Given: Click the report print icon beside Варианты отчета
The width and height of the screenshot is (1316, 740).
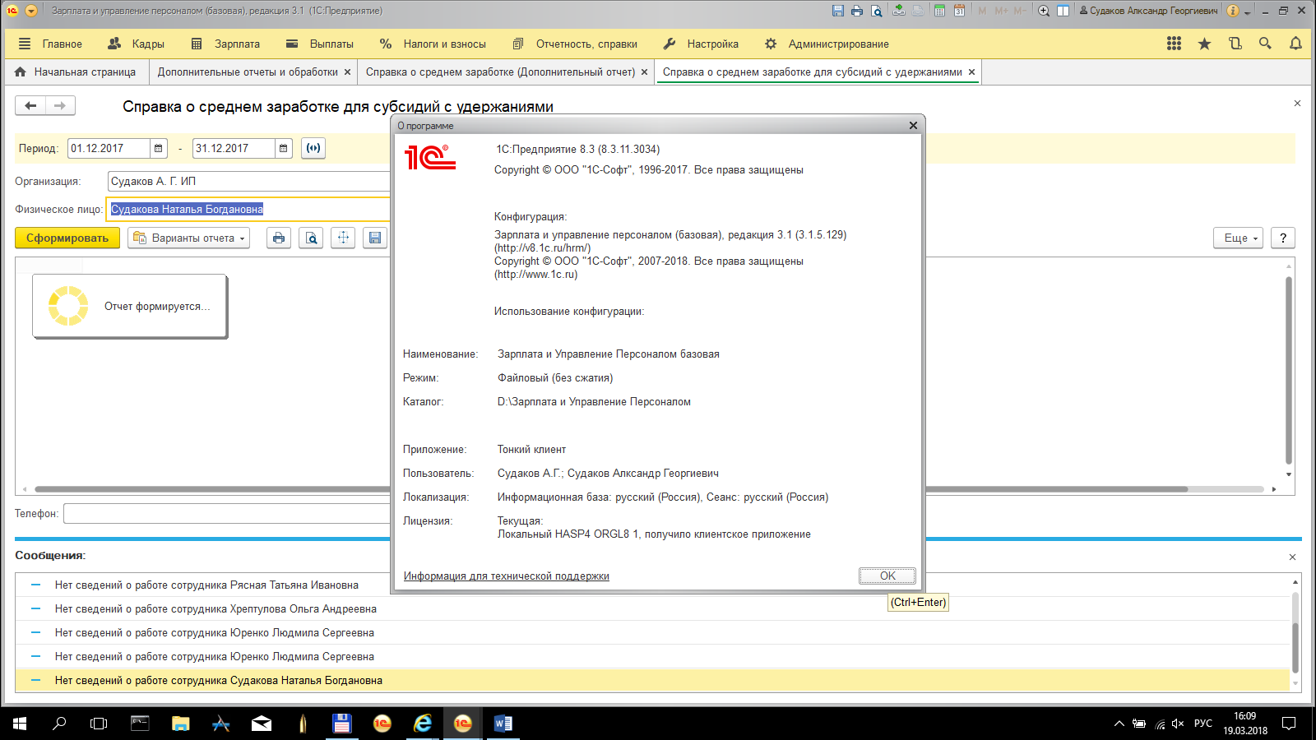Looking at the screenshot, I should tap(279, 238).
